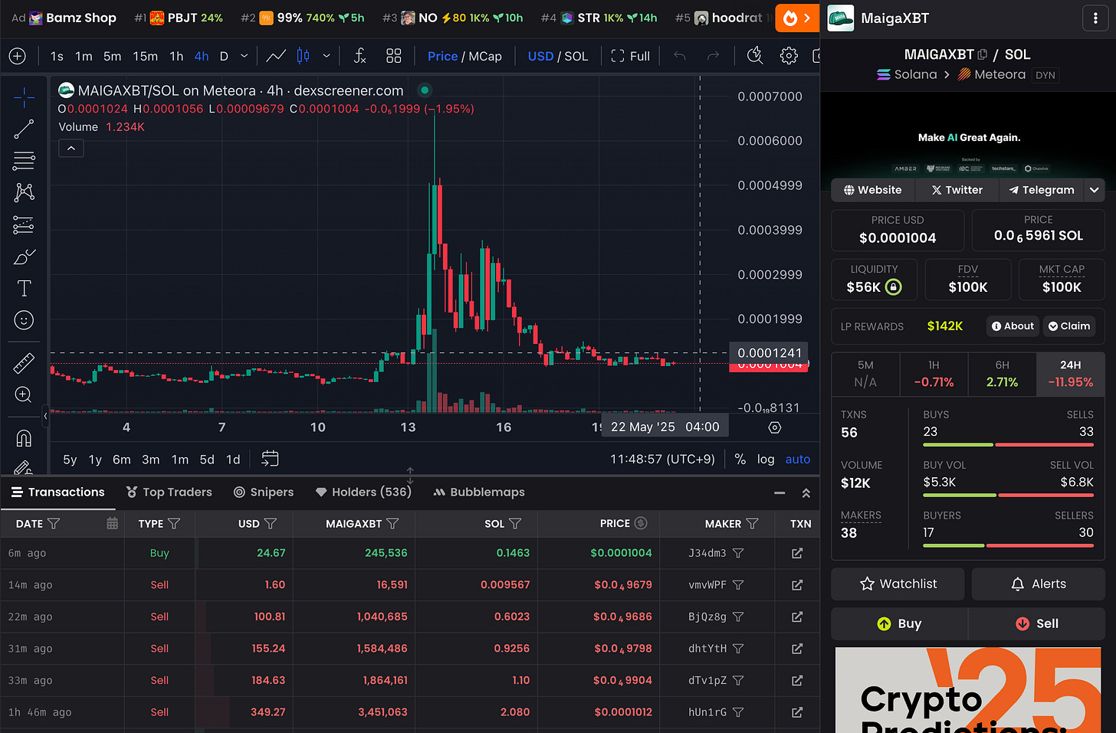Image resolution: width=1116 pixels, height=733 pixels.
Task: Select the ruler measure tool
Action: [24, 362]
